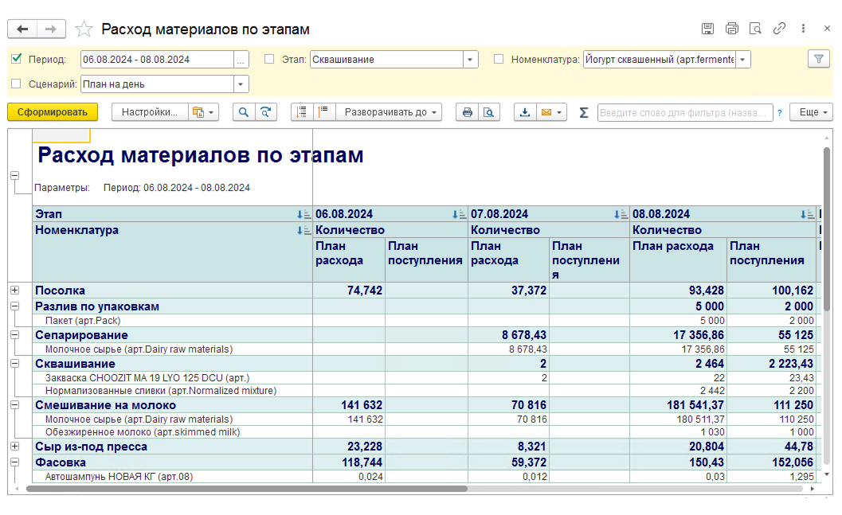
Task: Open the Разворачивать до menu
Action: pos(391,112)
